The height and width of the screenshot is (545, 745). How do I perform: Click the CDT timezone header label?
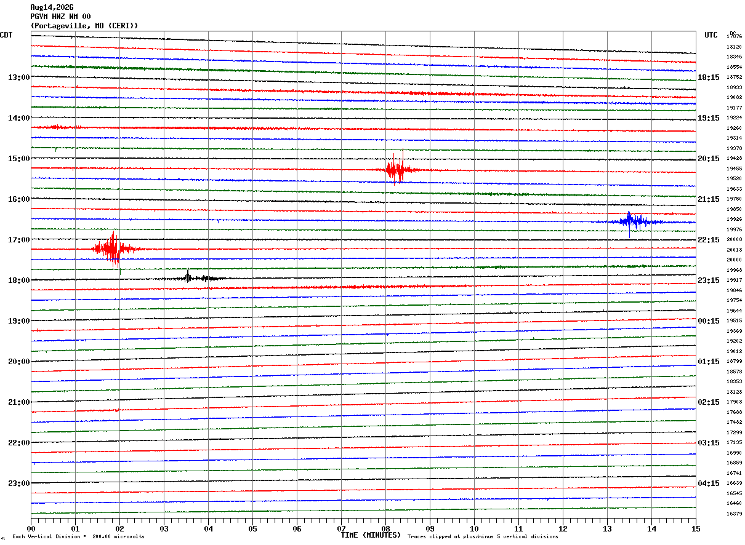pyautogui.click(x=6, y=35)
